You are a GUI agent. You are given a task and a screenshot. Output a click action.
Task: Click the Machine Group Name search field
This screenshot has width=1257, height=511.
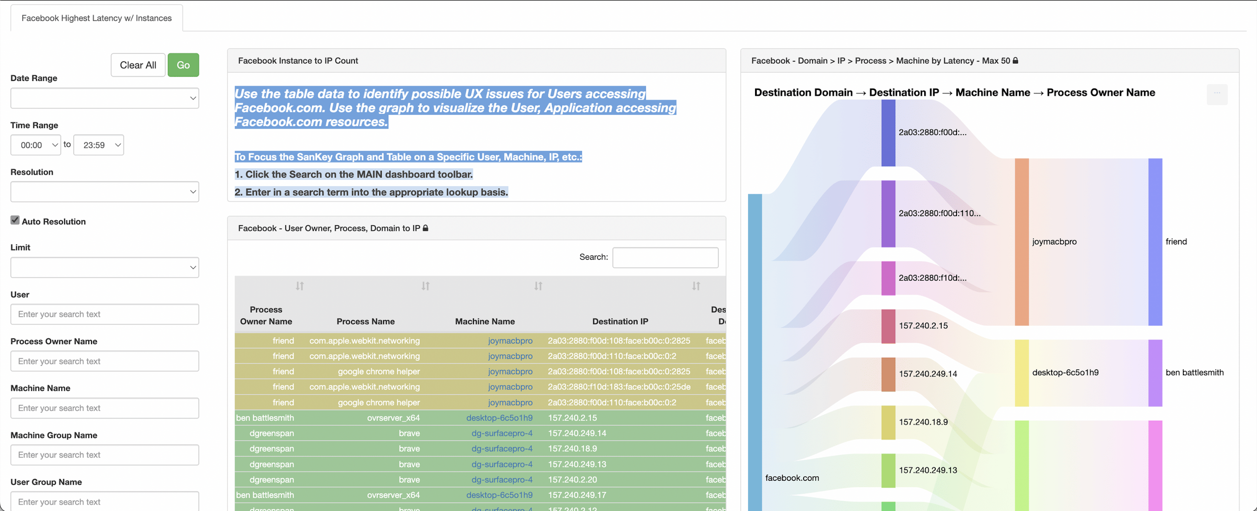click(x=104, y=454)
